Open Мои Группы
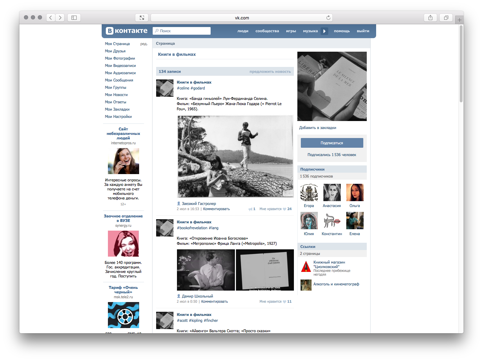This screenshot has height=361, width=483. pyautogui.click(x=116, y=87)
